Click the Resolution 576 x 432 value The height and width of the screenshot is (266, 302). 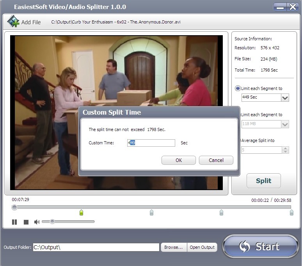(270, 48)
